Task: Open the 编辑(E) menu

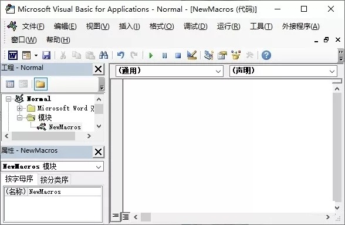Action: tap(65, 26)
